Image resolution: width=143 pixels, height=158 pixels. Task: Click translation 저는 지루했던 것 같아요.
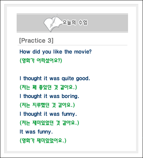pos(47,105)
